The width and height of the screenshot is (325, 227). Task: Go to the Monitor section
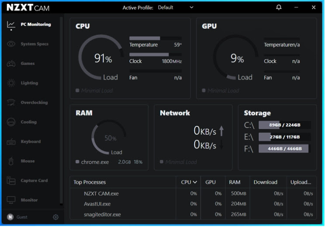pyautogui.click(x=22, y=200)
